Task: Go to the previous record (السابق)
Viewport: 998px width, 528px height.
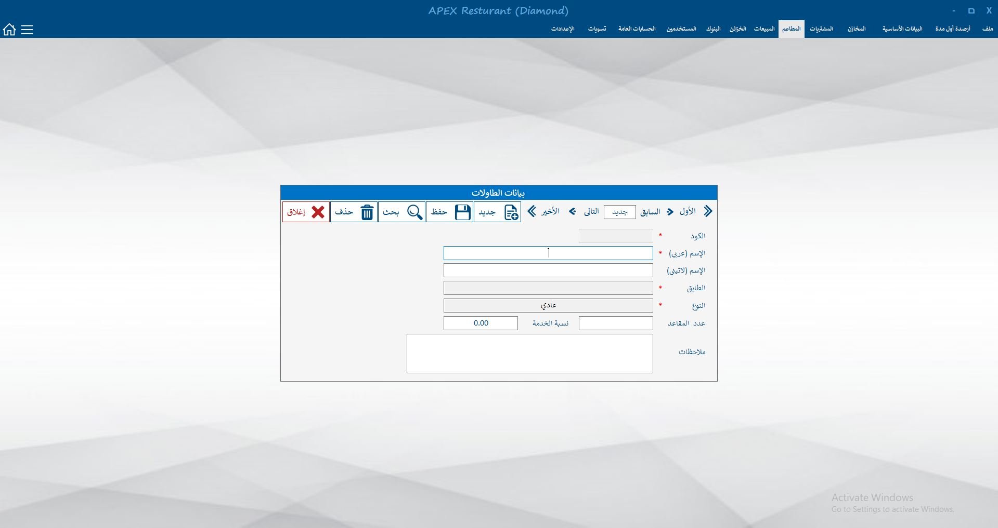Action: click(x=657, y=211)
